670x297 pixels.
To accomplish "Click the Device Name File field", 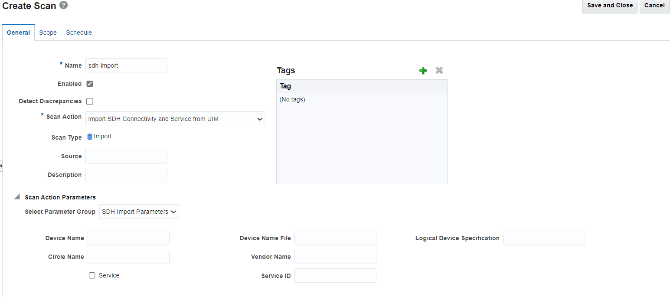I will pyautogui.click(x=335, y=238).
